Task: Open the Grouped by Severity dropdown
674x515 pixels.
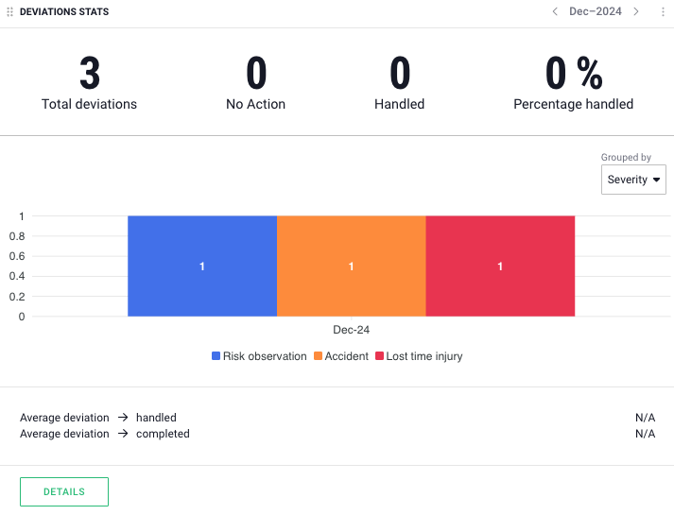Action: click(x=633, y=180)
